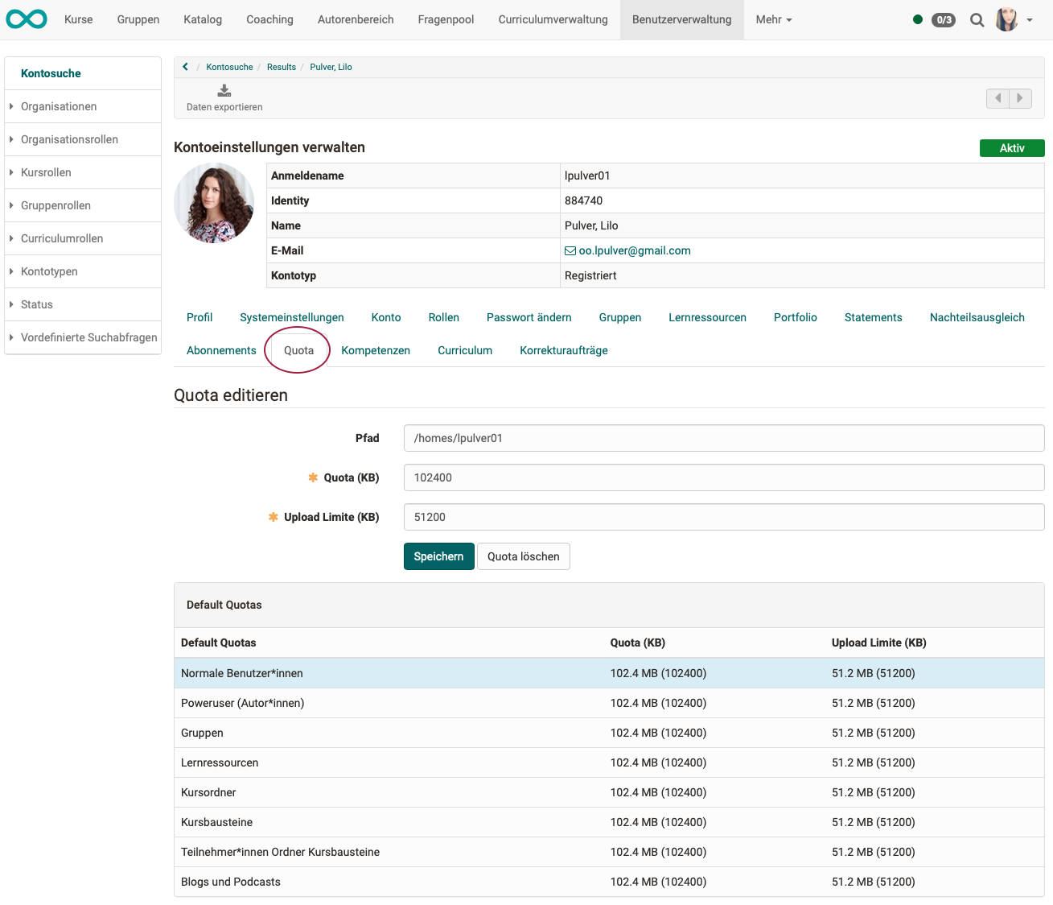Go to previous user with left arrow
This screenshot has width=1053, height=905.
point(997,98)
